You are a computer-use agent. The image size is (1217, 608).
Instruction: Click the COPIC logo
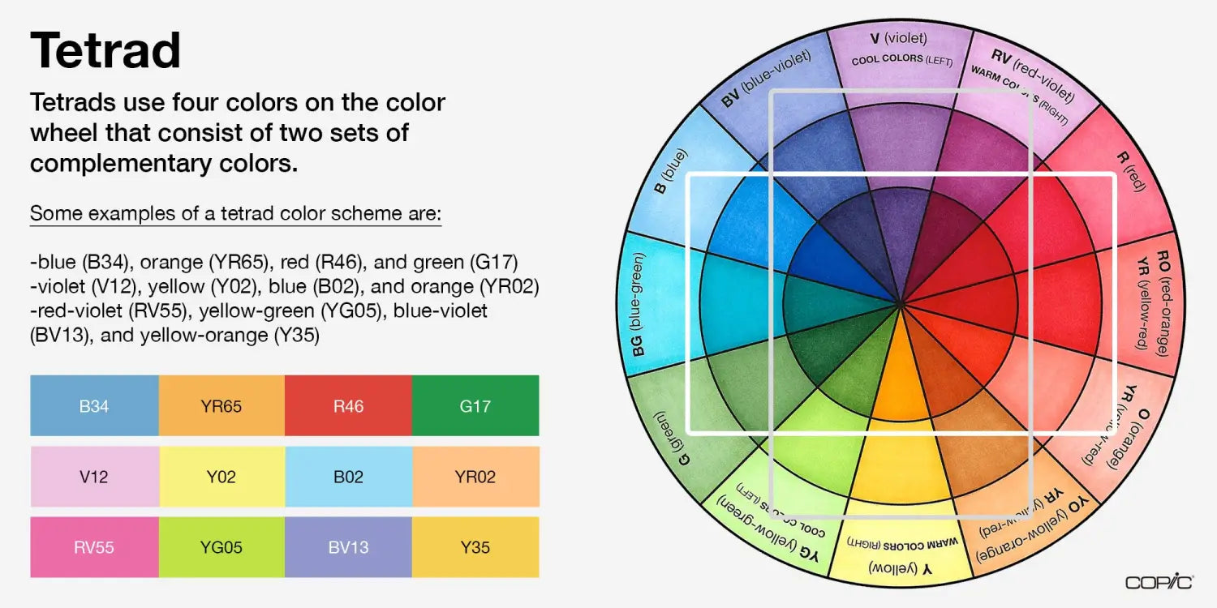coord(1159,582)
